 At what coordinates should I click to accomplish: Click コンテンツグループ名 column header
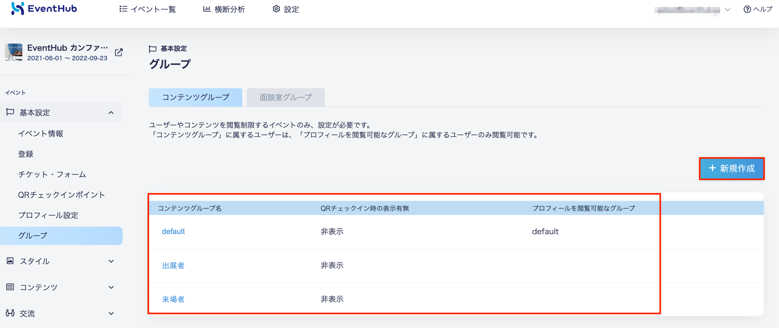click(x=190, y=208)
